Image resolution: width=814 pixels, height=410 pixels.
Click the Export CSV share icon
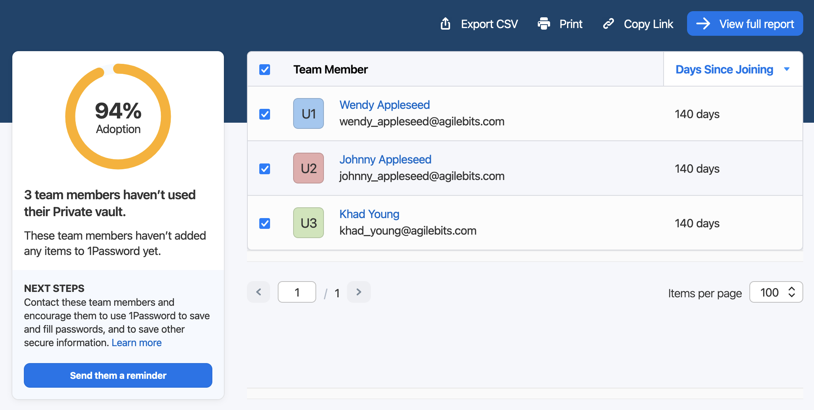click(445, 23)
